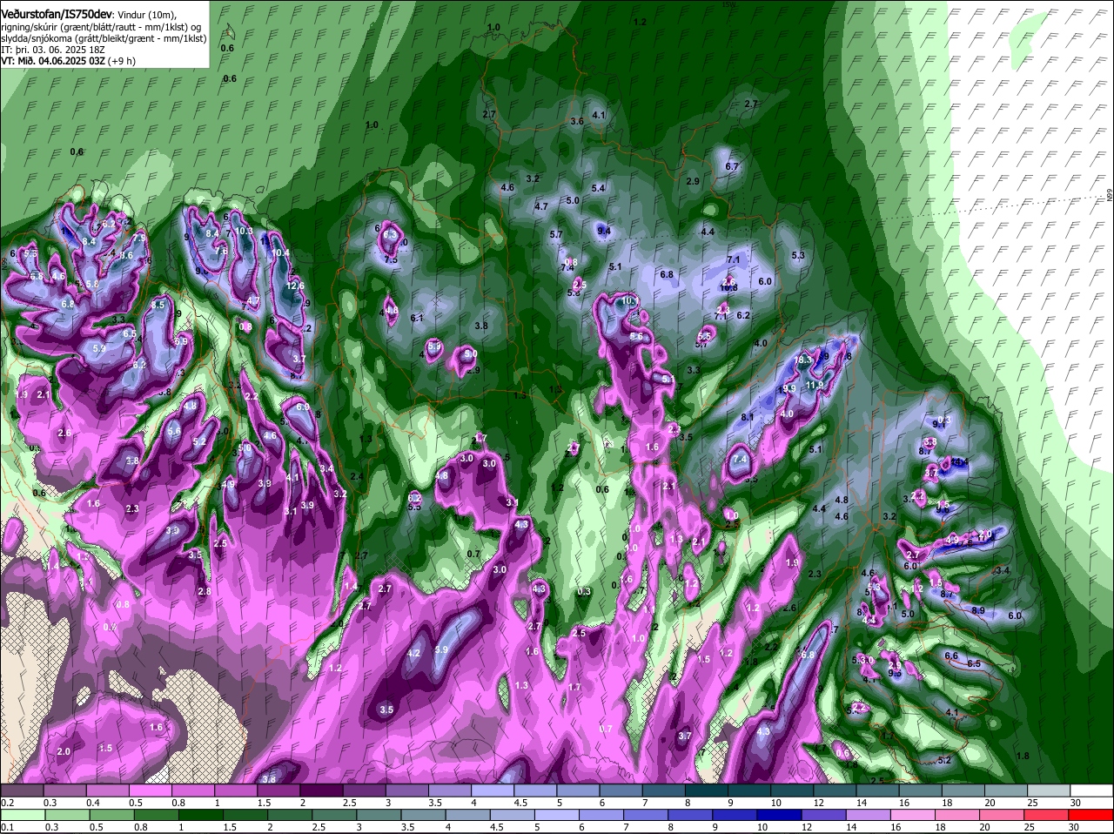The width and height of the screenshot is (1114, 834).
Task: Click the '10.3' precipitation value on the map
Action: [x=245, y=231]
